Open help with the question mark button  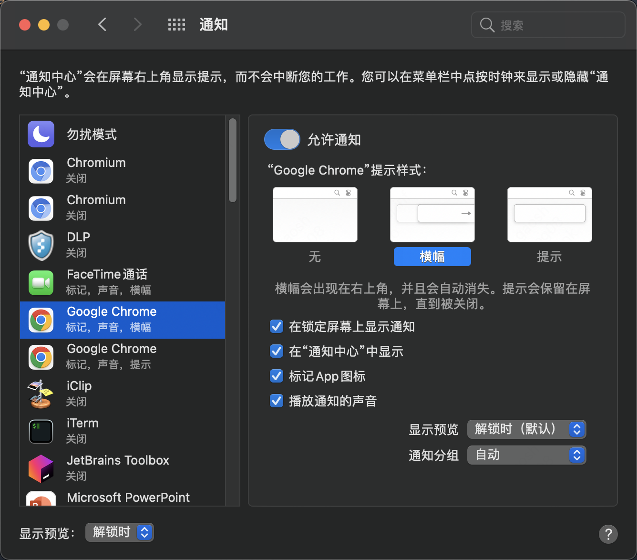pos(608,534)
